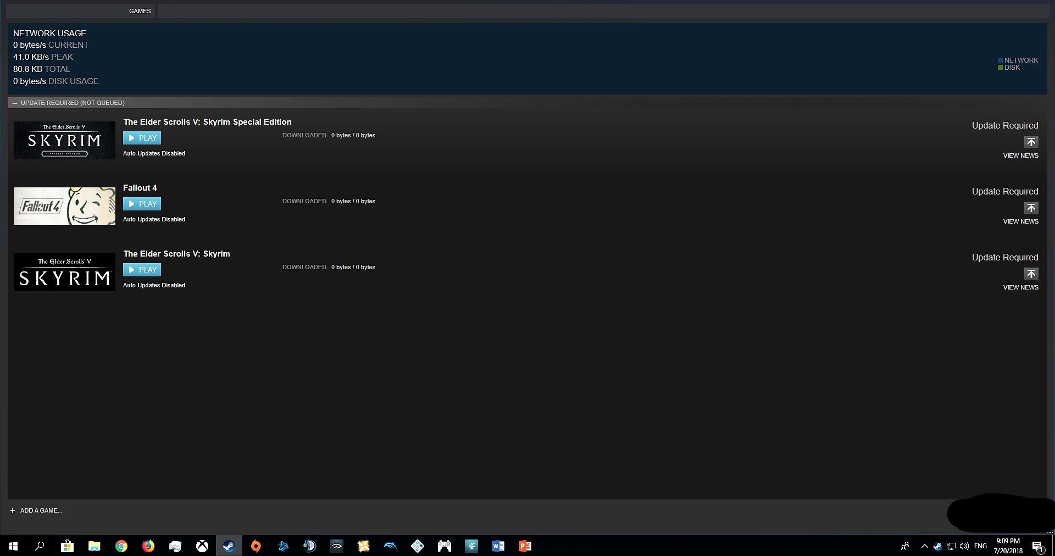Click the 'Fallout 4' game title
Viewport: 1055px width, 556px height.
[140, 188]
